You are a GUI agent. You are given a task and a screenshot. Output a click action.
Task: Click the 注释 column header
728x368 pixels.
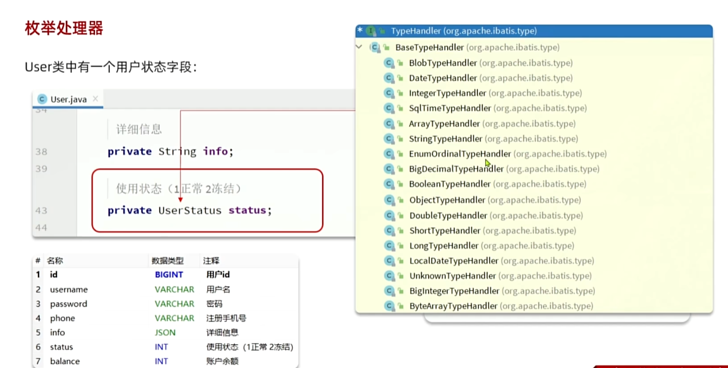click(x=211, y=261)
